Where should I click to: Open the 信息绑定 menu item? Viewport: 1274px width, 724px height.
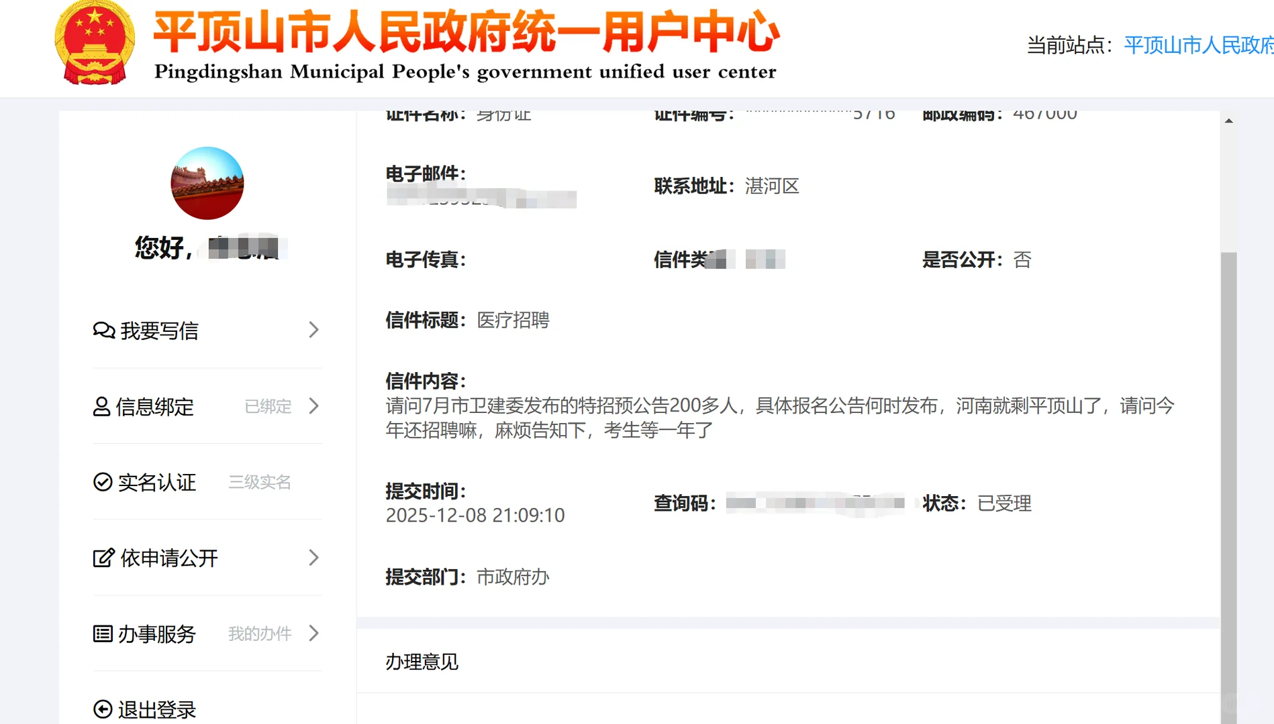click(x=207, y=406)
